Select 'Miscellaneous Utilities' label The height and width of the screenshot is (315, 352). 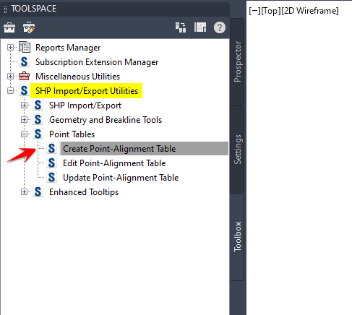[77, 77]
